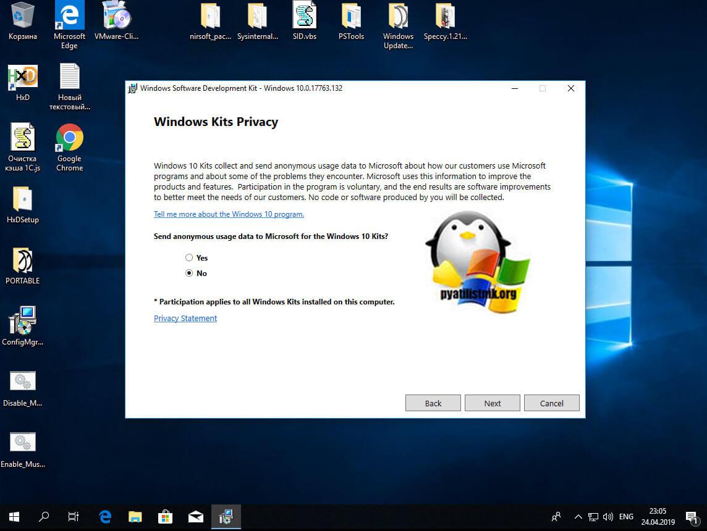Select the SID.vbs script file
The height and width of the screenshot is (531, 707).
point(304,21)
